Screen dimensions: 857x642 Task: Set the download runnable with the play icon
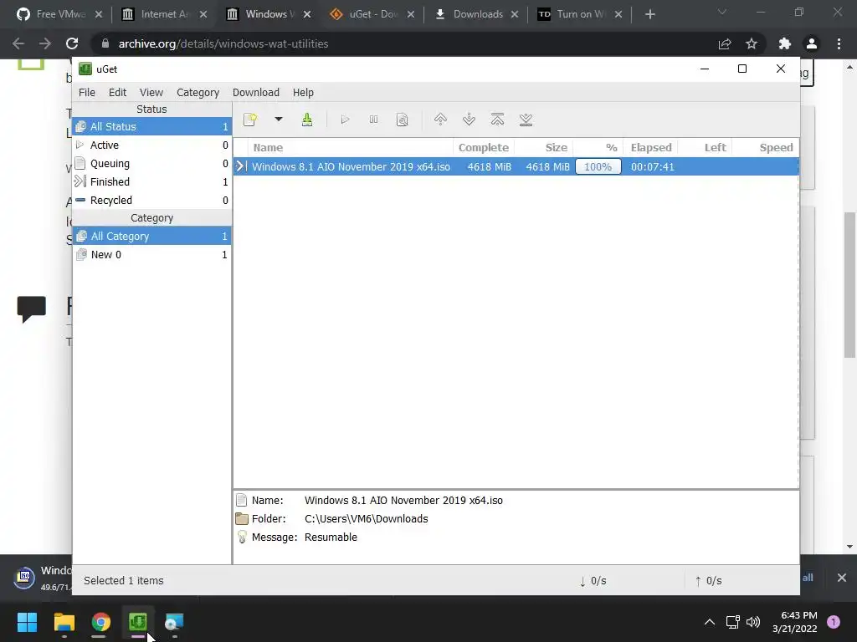pos(345,120)
